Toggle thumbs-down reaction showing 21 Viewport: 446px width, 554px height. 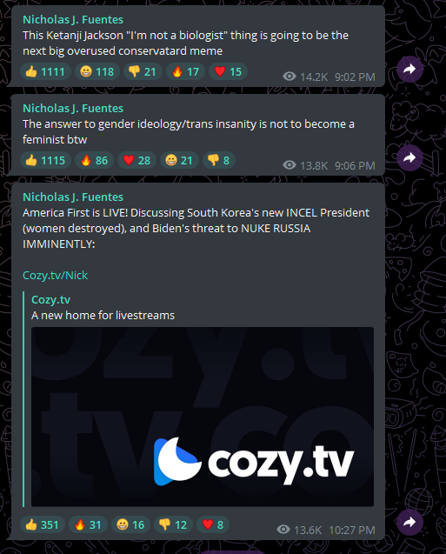tap(143, 71)
